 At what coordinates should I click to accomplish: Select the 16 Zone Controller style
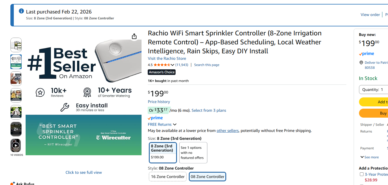168,177
